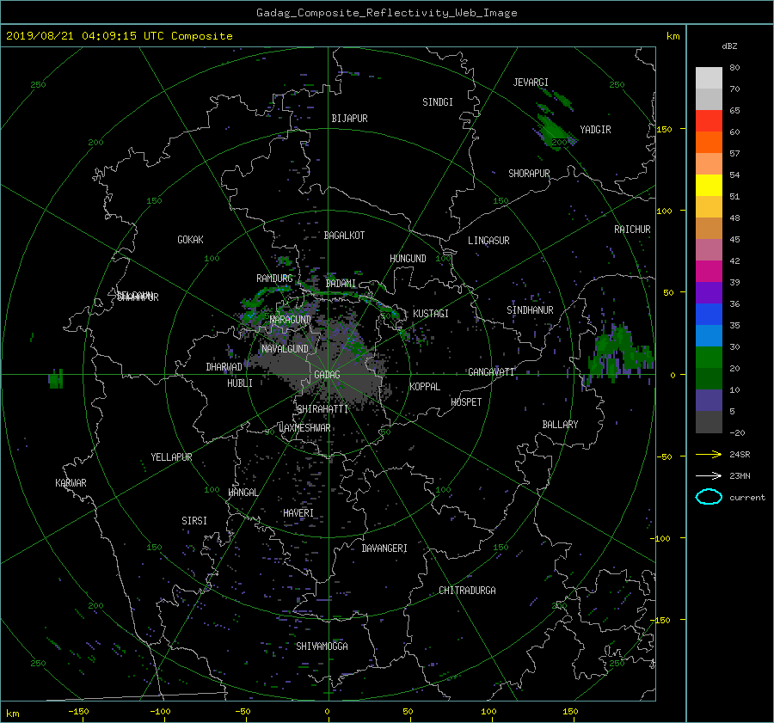
Task: Click the HOSPET label
Action: tap(466, 402)
